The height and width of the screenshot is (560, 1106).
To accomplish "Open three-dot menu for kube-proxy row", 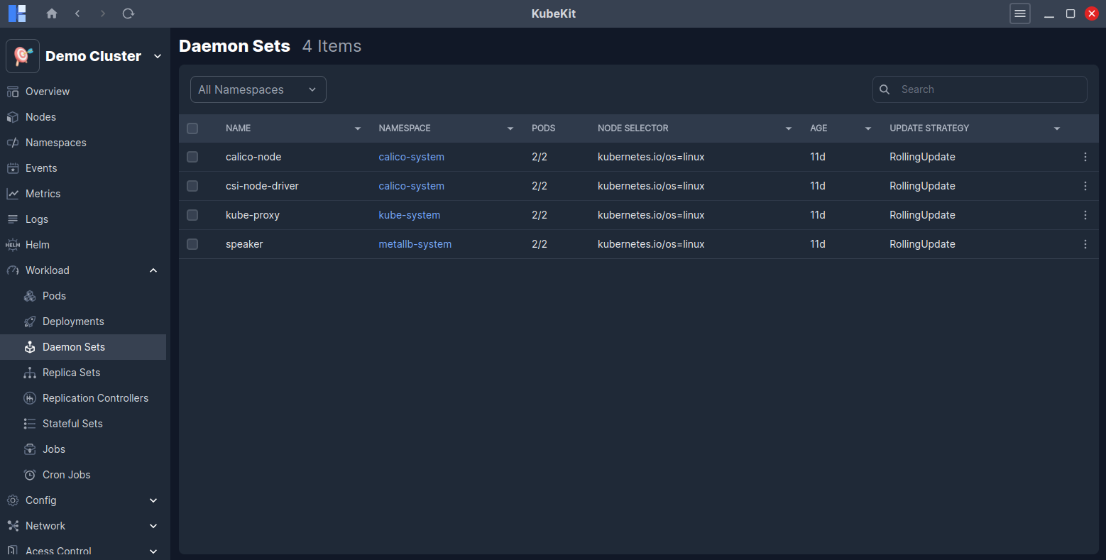I will 1085,215.
